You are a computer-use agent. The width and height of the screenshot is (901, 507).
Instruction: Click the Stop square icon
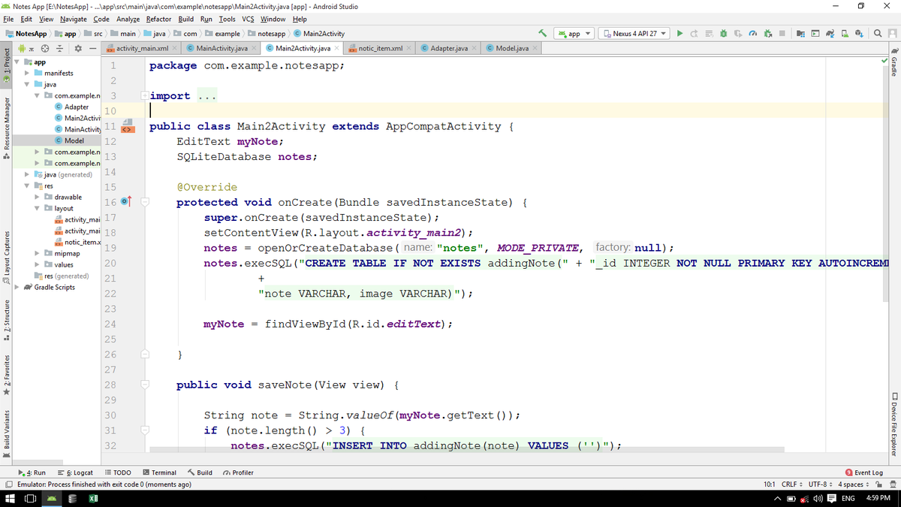tap(782, 33)
